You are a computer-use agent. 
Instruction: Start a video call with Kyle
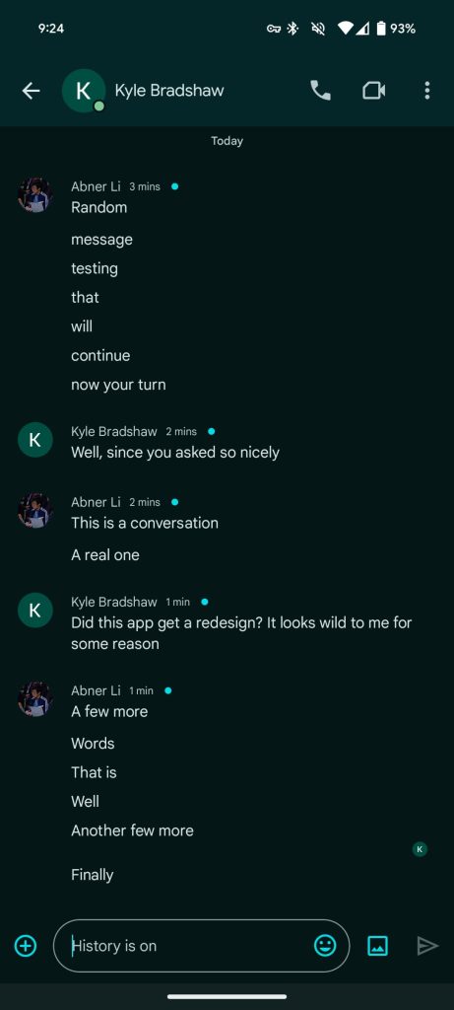(x=373, y=91)
